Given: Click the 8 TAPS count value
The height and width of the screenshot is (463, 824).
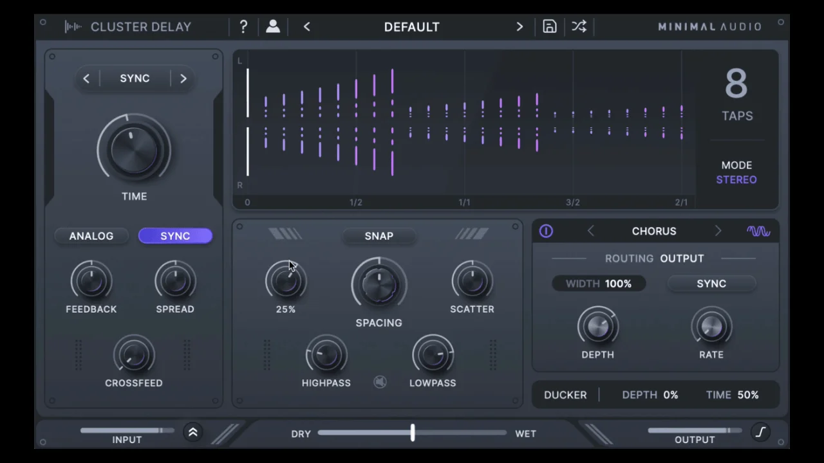Looking at the screenshot, I should 736,84.
